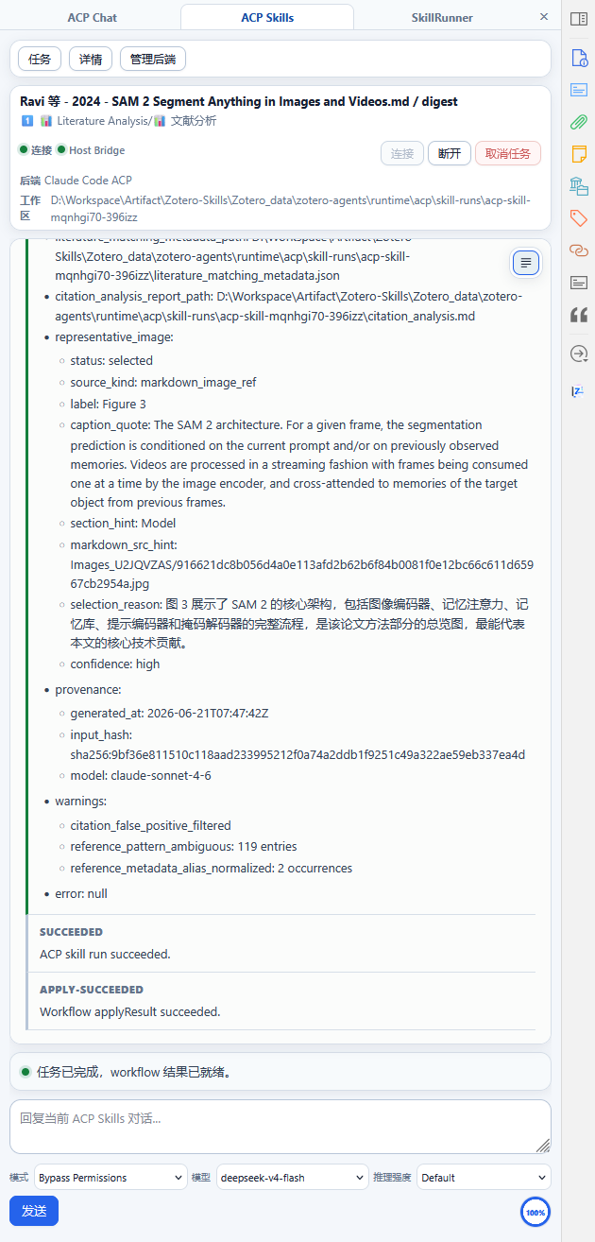The image size is (595, 1242).
Task: Click Literature Analysis/文献分析 subtitle
Action: (118, 121)
